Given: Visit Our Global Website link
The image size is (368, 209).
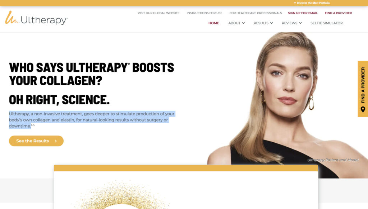Looking at the screenshot, I should pyautogui.click(x=158, y=13).
